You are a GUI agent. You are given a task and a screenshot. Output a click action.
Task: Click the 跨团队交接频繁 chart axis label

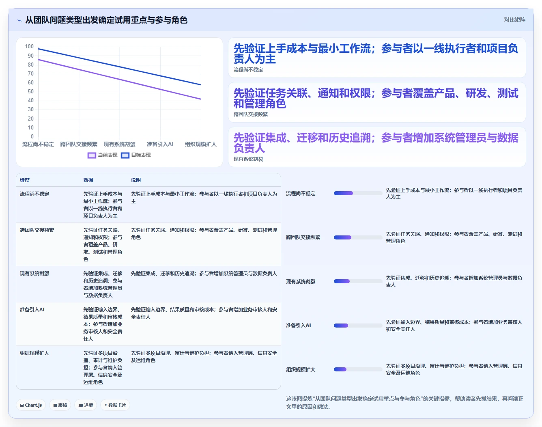(x=79, y=144)
